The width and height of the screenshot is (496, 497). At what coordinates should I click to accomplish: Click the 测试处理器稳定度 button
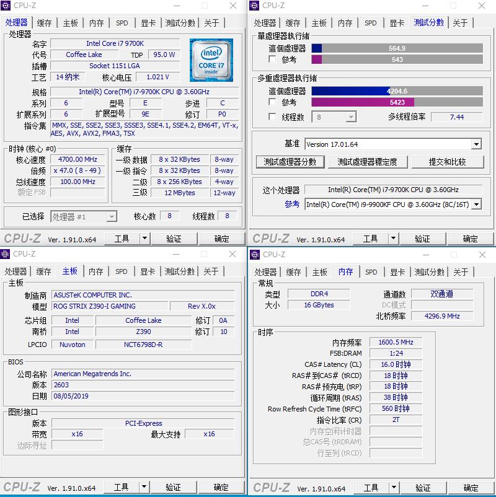368,161
